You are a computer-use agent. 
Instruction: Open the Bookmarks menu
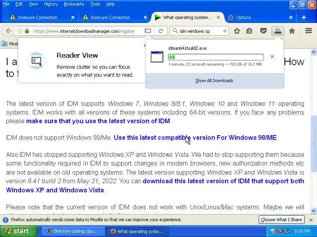[x=74, y=4]
